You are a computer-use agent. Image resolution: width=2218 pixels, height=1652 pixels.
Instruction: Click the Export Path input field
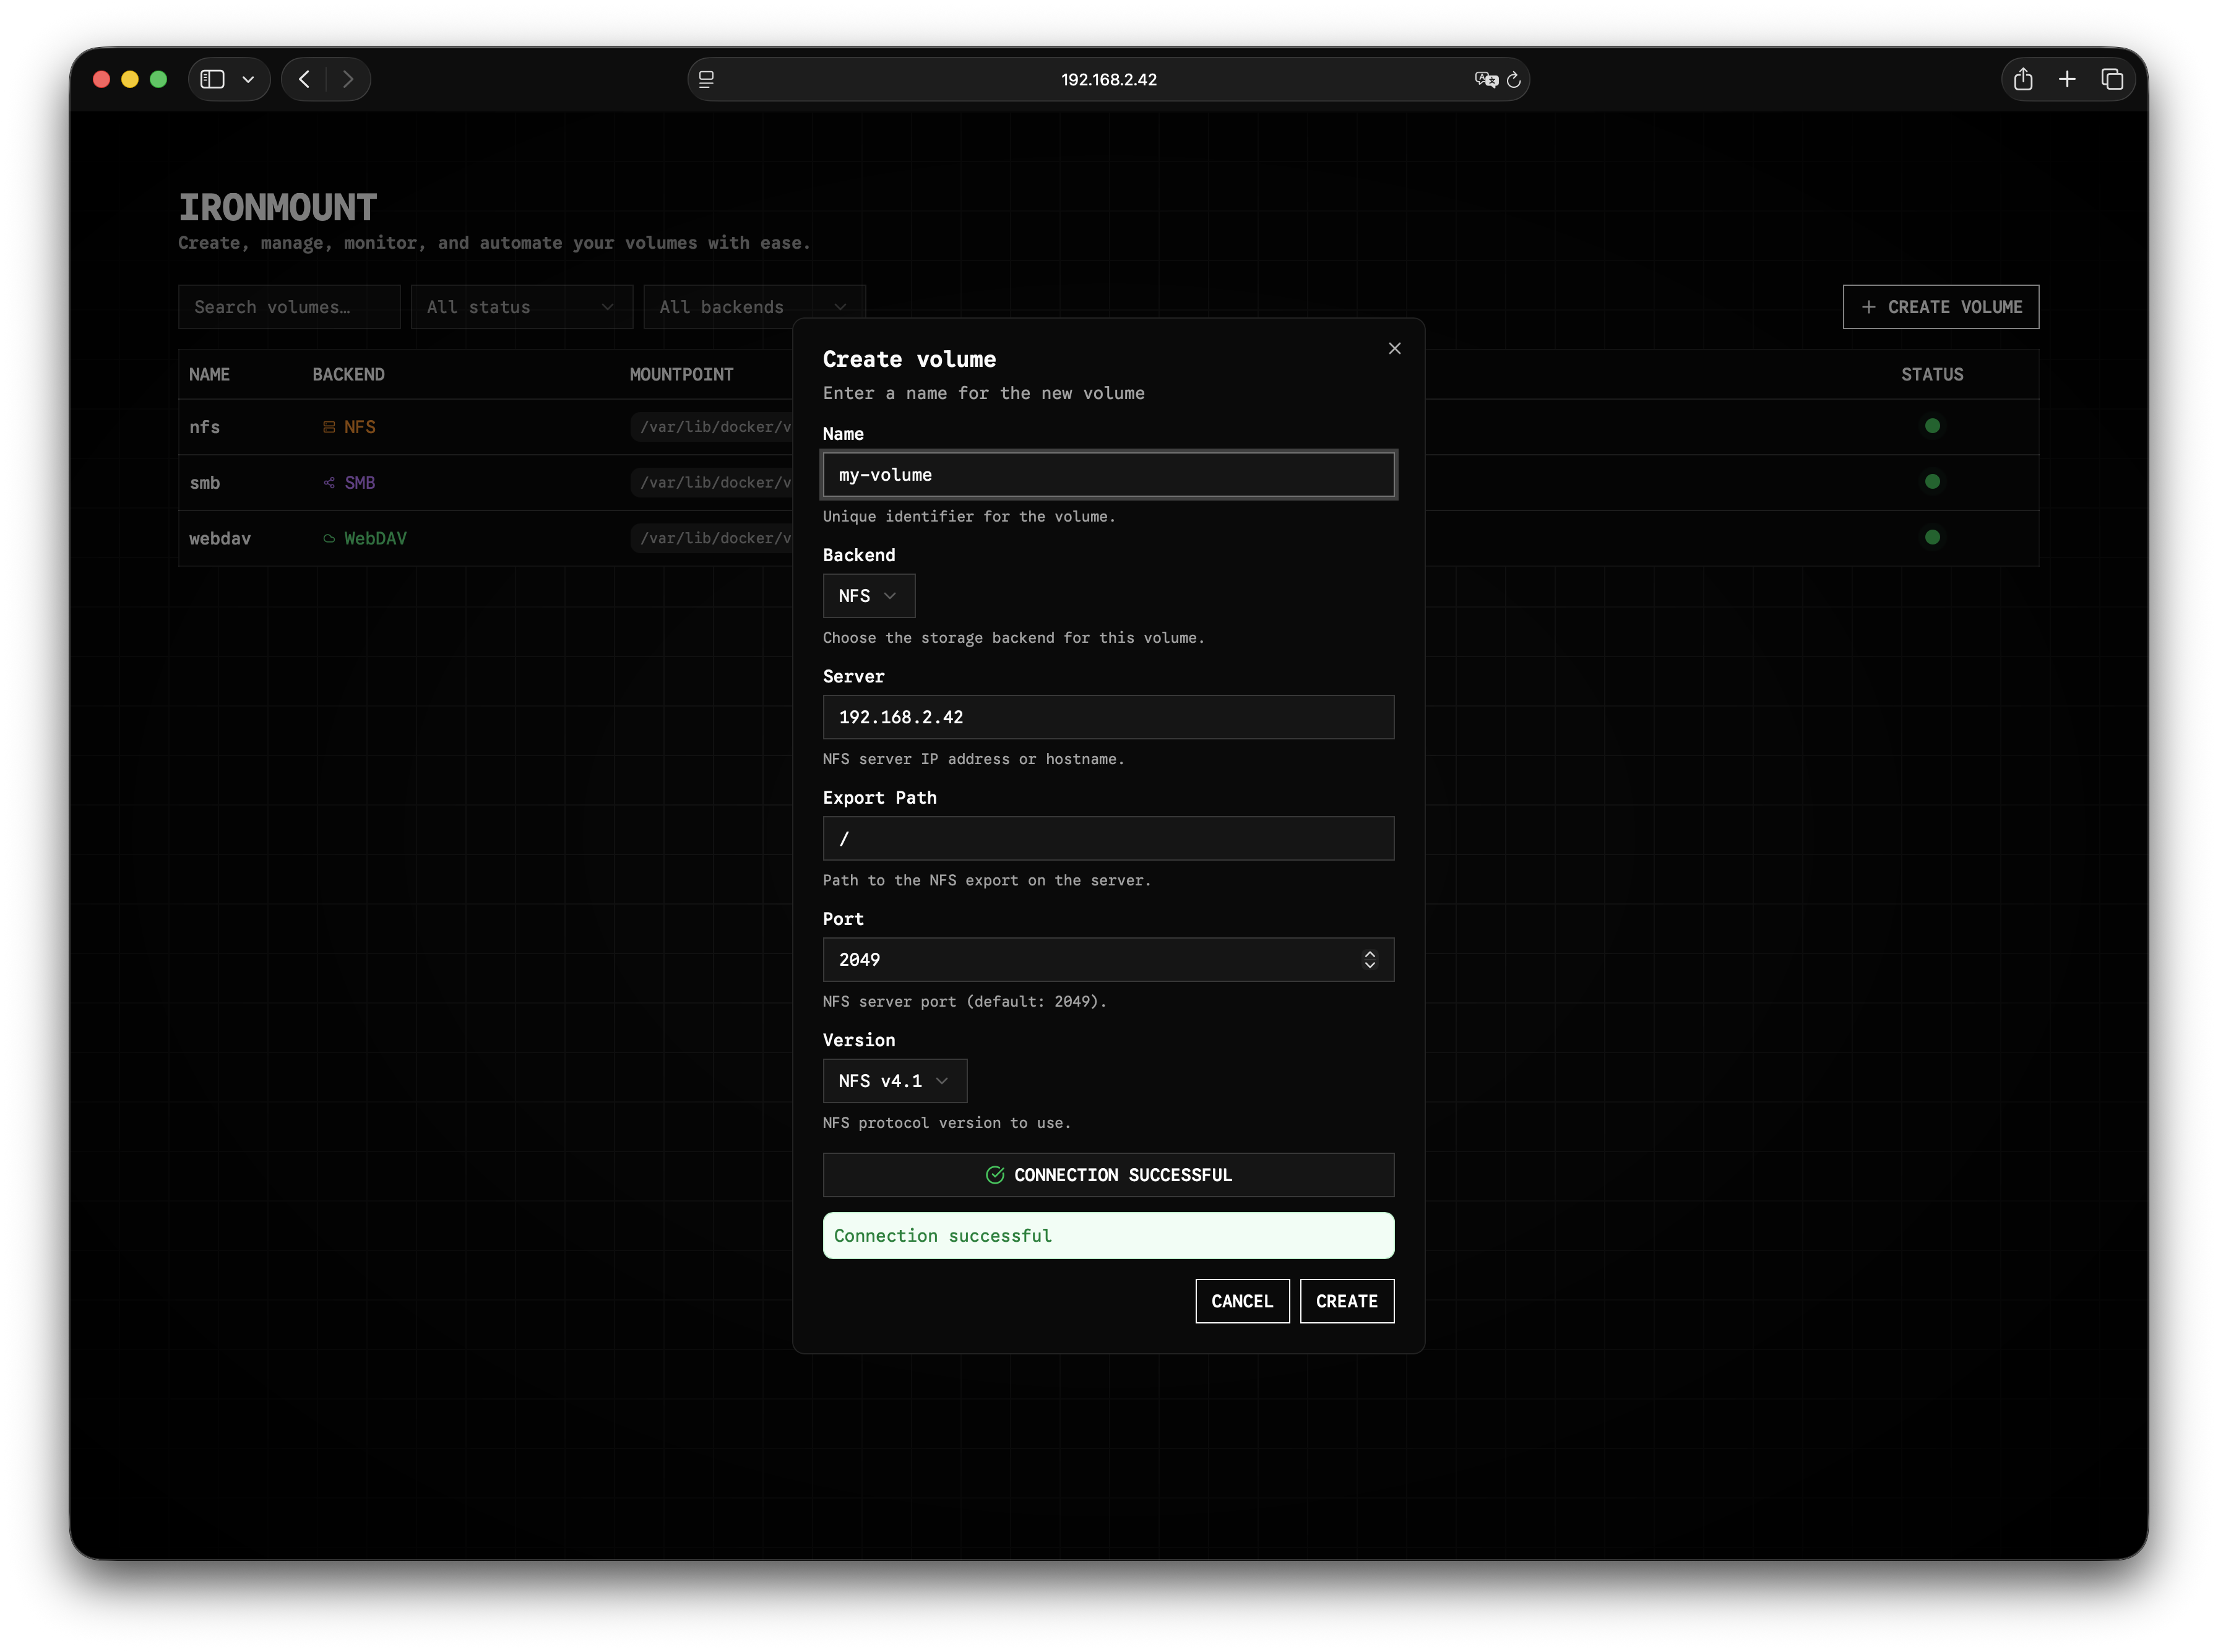tap(1108, 838)
